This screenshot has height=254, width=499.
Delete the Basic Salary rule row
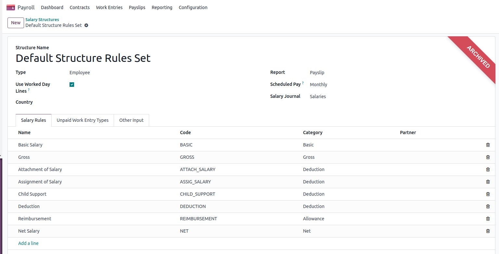tap(488, 145)
